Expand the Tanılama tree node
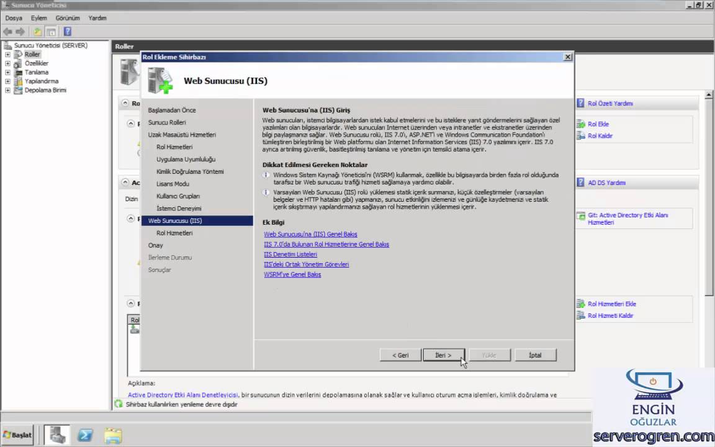This screenshot has width=715, height=447. [7, 72]
